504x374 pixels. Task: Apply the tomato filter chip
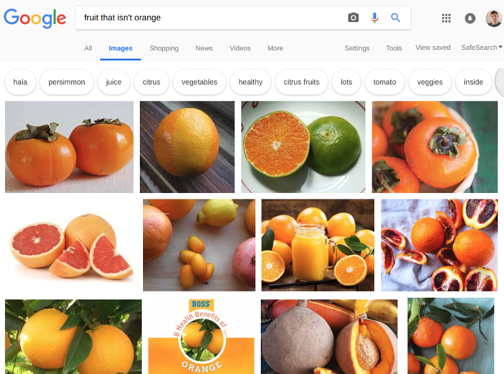click(x=384, y=82)
